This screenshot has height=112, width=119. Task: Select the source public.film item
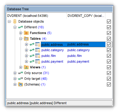pos(49,56)
